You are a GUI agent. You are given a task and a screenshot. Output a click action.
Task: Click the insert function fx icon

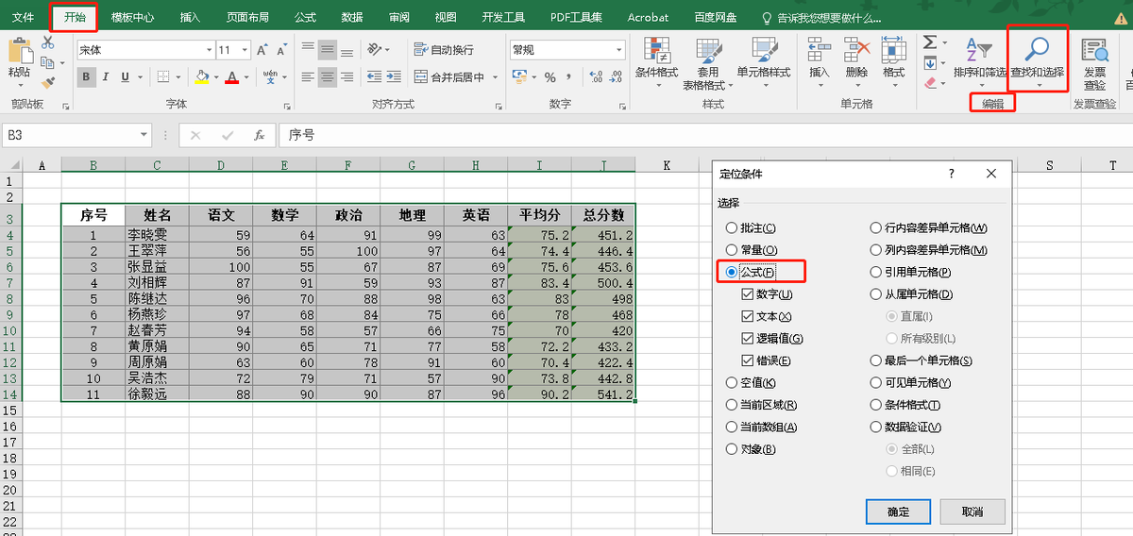coord(259,135)
